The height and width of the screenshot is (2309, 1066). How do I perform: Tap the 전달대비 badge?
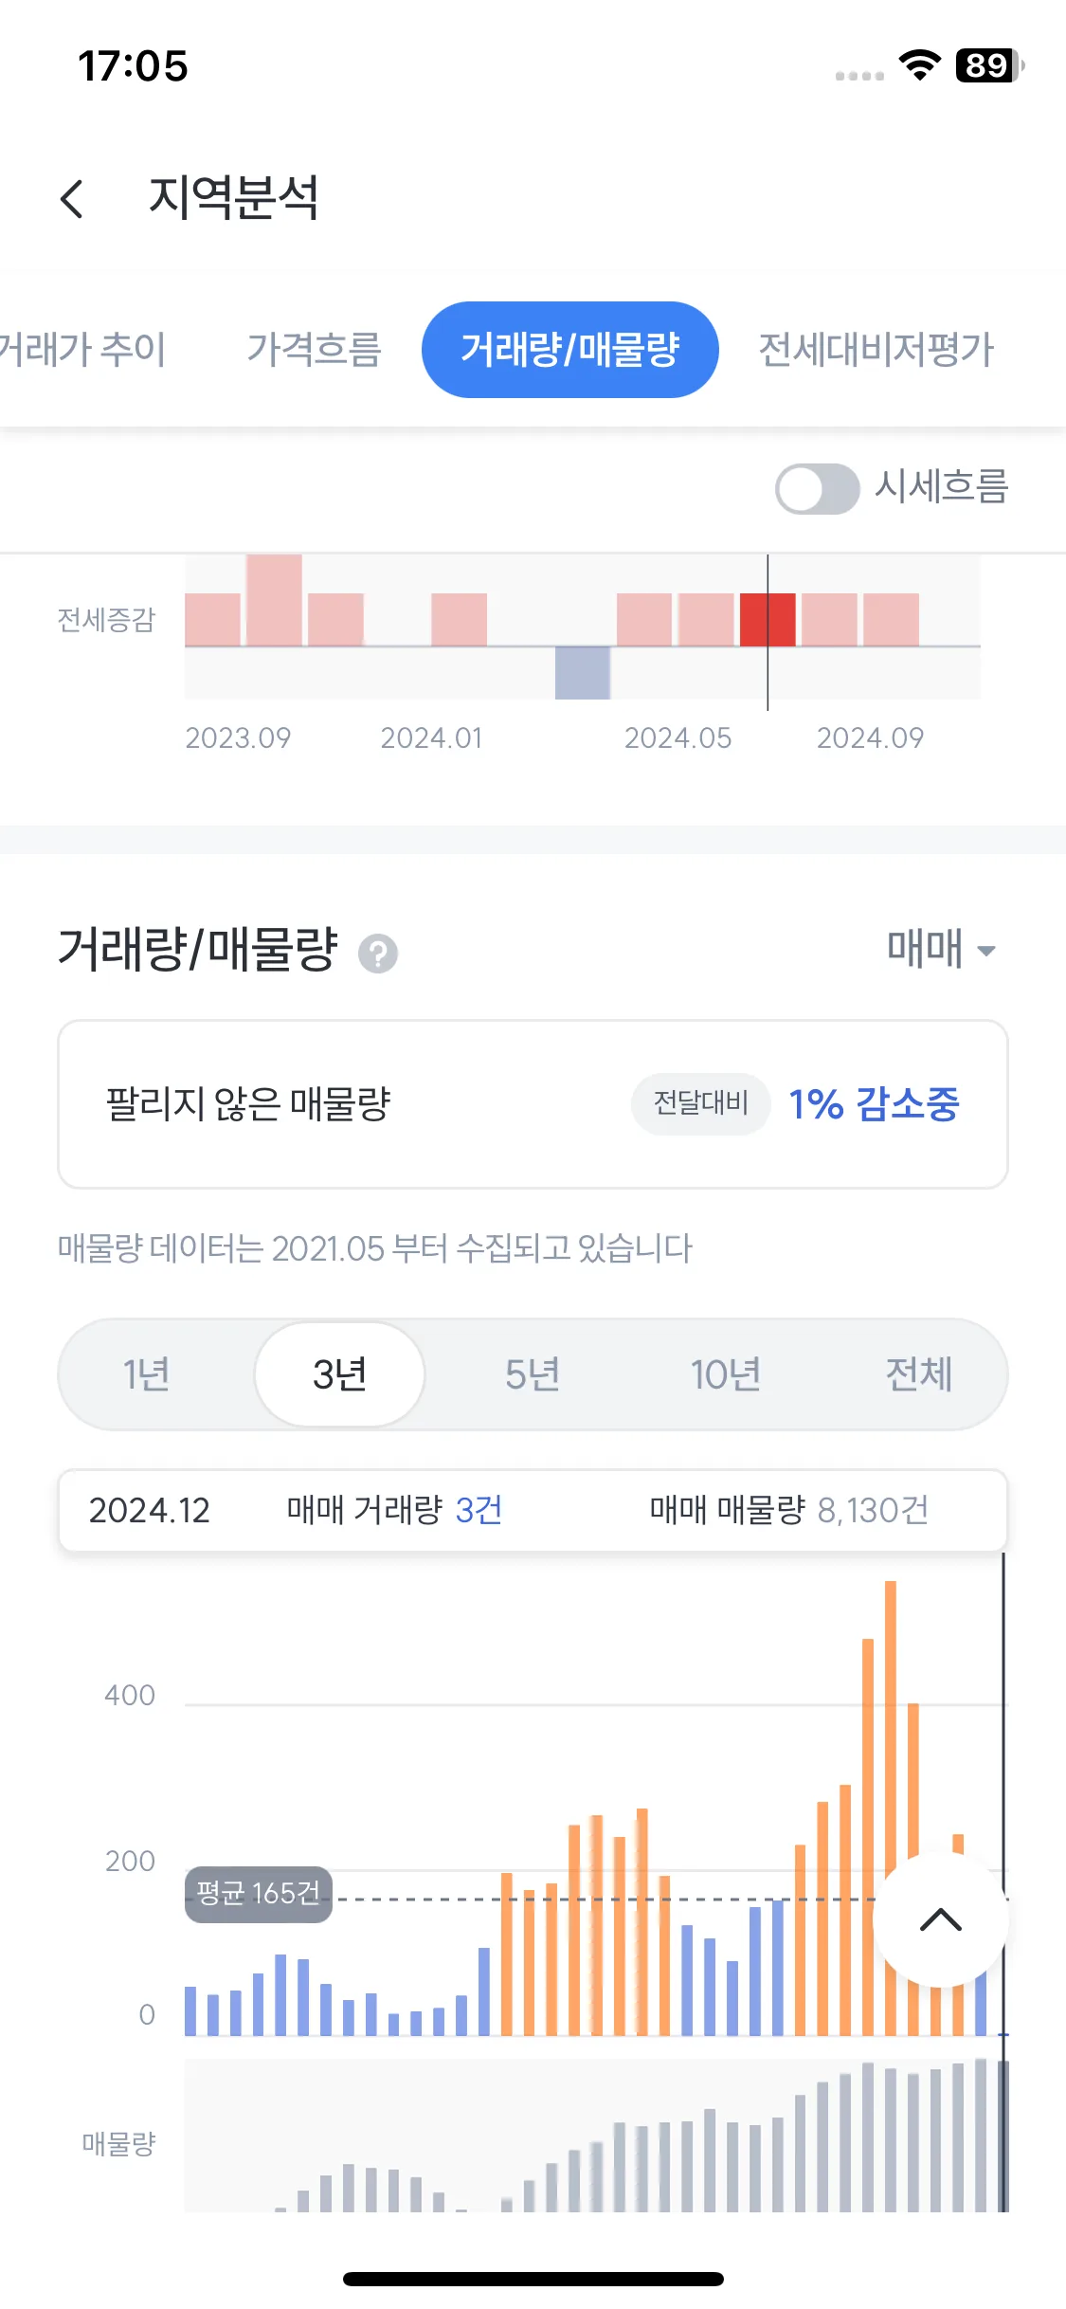(701, 1103)
